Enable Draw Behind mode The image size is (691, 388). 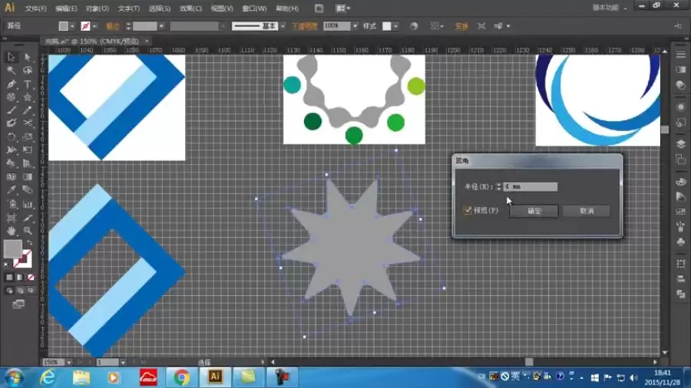point(20,291)
